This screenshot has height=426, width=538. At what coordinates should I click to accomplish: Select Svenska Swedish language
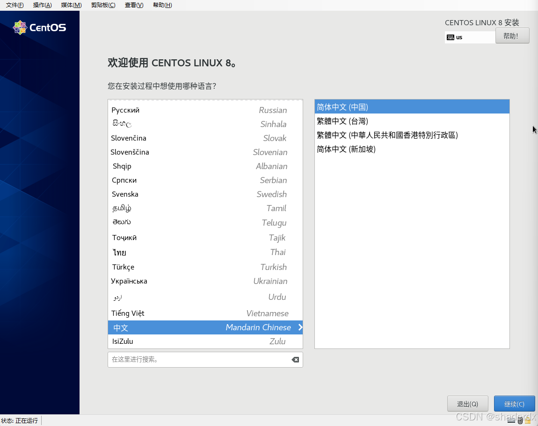tap(205, 194)
